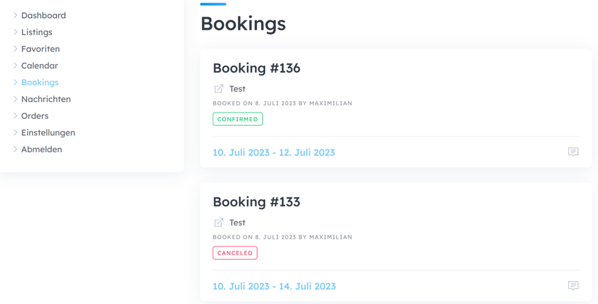Click external link icon in Booking #136
The height and width of the screenshot is (304, 598).
click(218, 89)
